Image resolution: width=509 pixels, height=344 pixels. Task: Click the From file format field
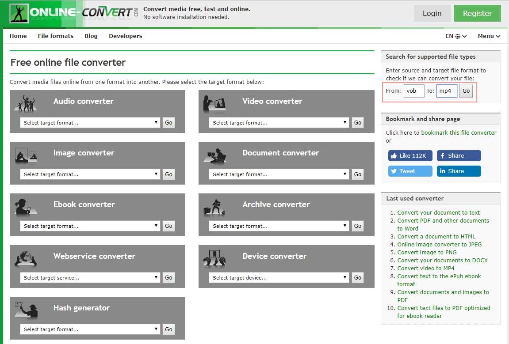pyautogui.click(x=413, y=91)
